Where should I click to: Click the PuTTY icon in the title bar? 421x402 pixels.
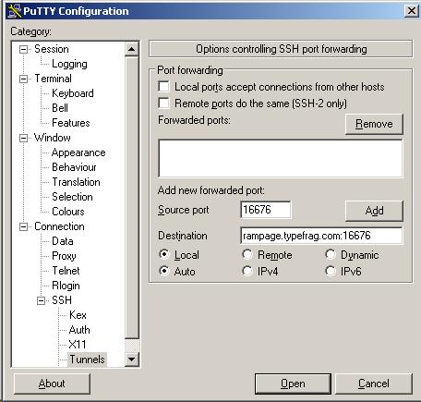click(x=15, y=11)
